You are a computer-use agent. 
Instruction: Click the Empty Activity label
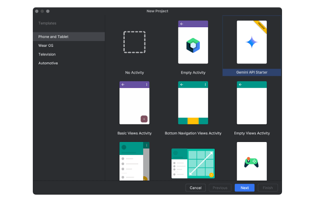coord(193,73)
